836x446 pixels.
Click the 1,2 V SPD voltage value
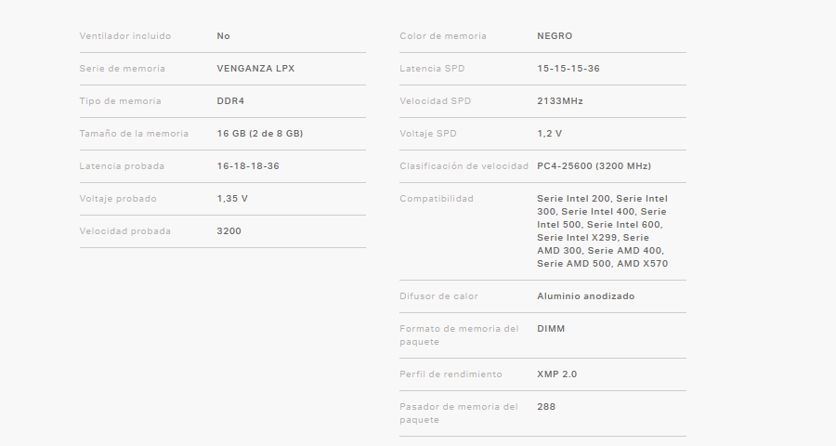[549, 134]
